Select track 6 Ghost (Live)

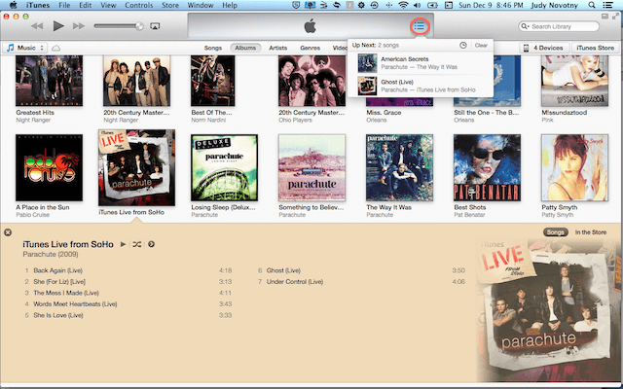[361, 270]
